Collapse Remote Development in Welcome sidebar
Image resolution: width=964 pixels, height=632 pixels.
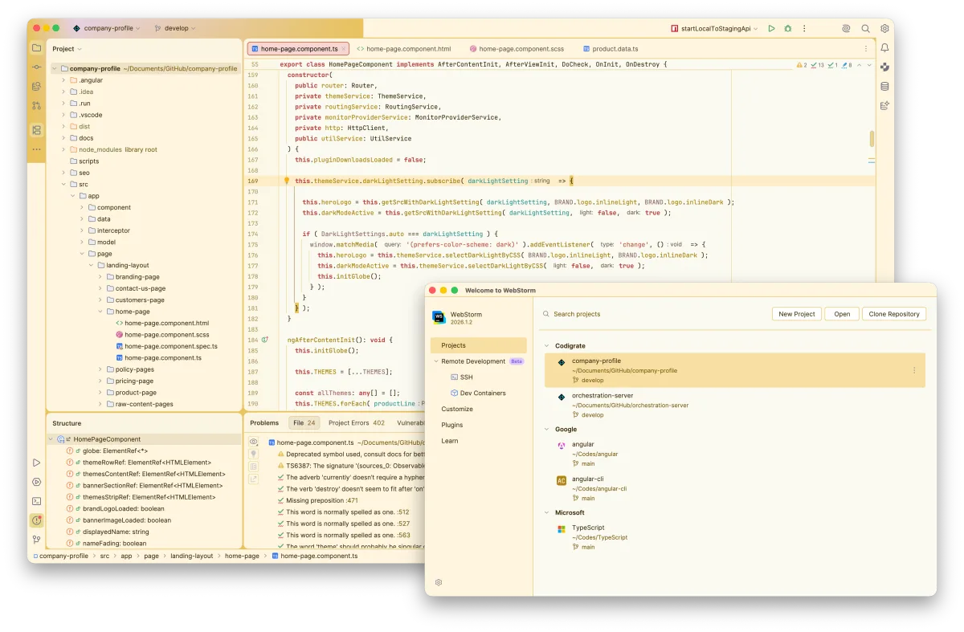pos(435,361)
